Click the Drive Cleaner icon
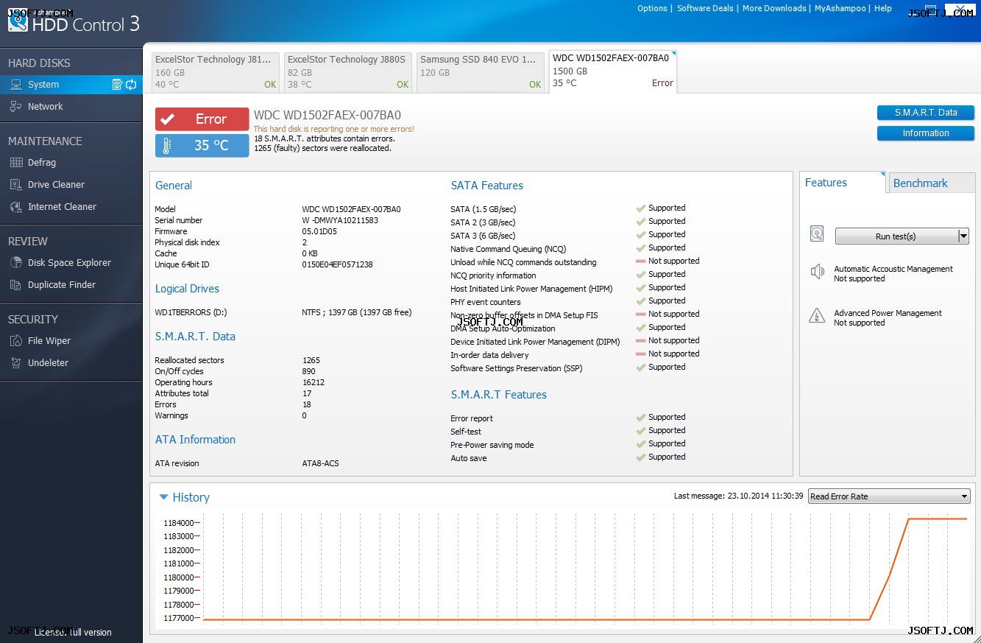981x643 pixels. point(15,185)
